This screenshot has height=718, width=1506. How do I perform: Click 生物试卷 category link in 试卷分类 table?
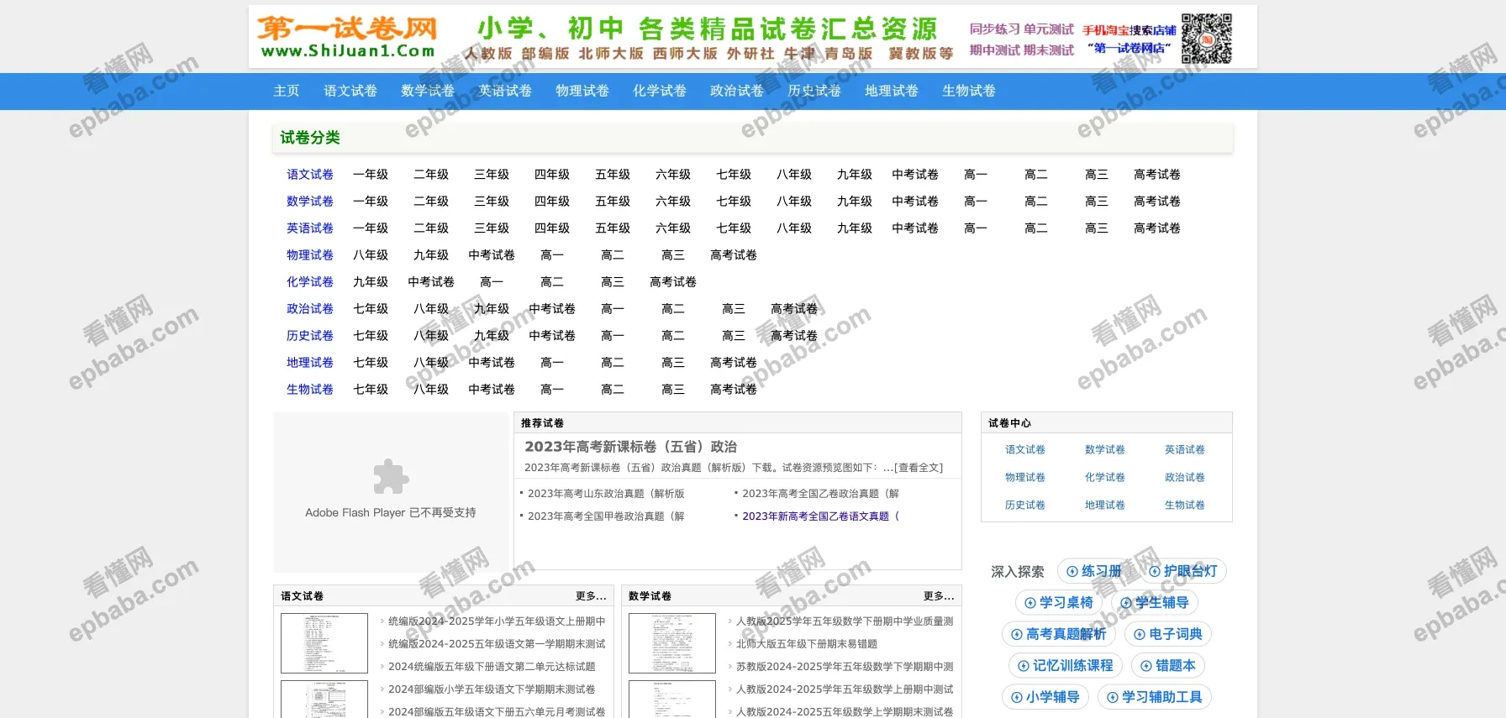[x=310, y=390]
